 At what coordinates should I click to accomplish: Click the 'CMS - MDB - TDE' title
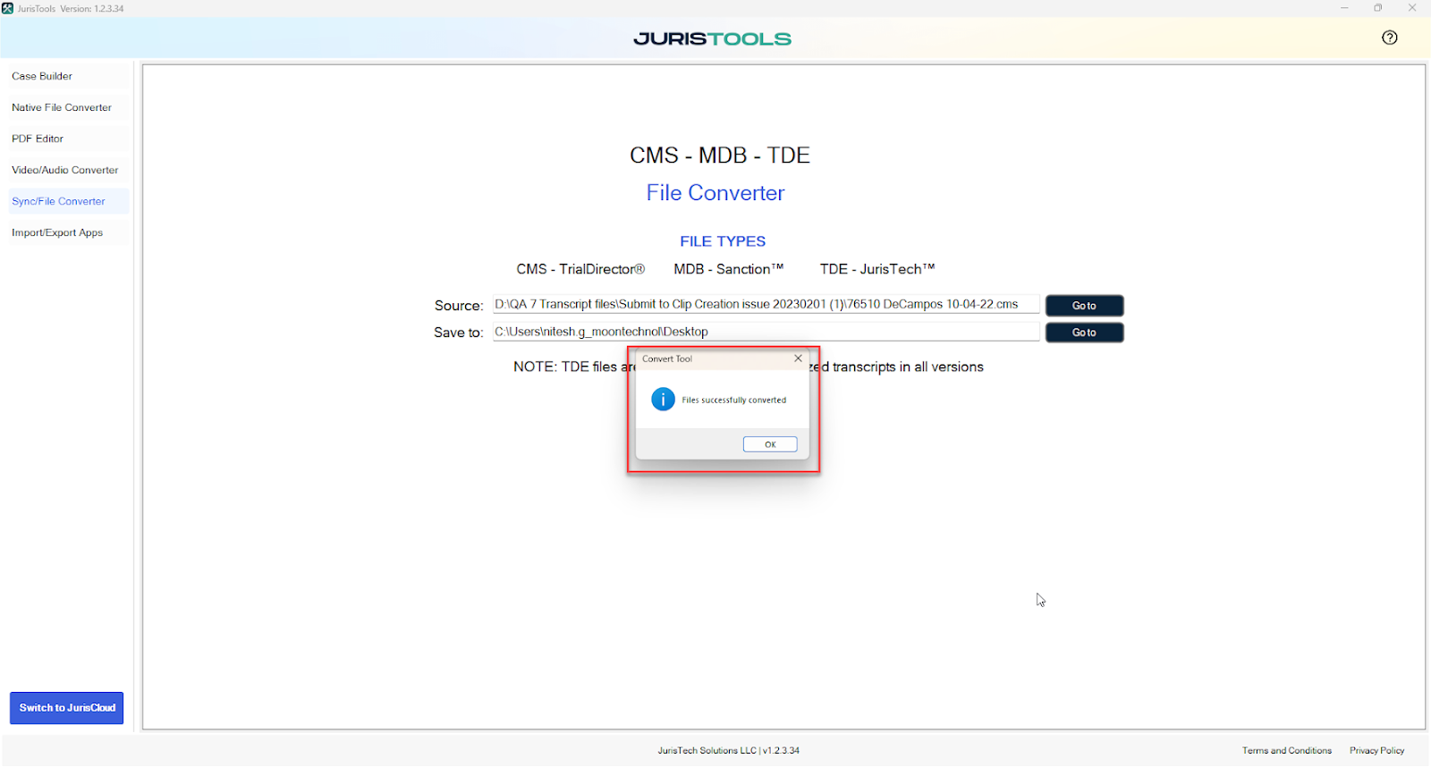click(x=720, y=156)
